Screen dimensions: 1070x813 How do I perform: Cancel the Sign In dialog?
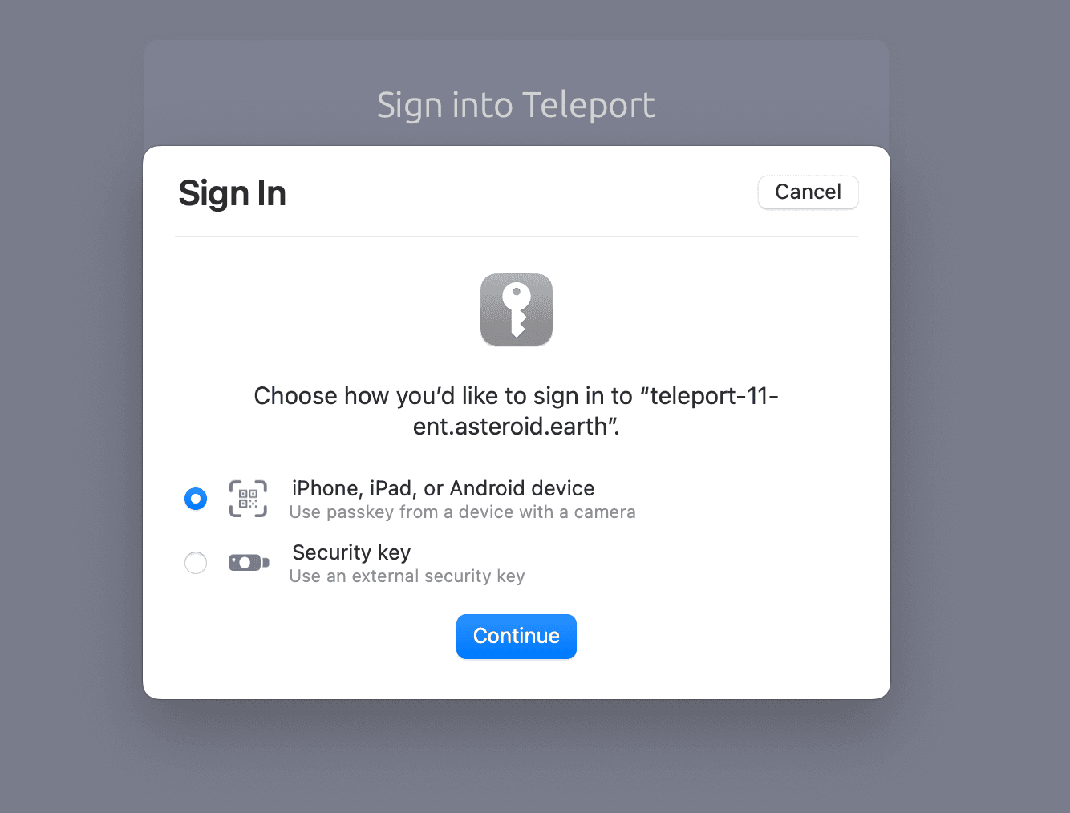tap(808, 192)
